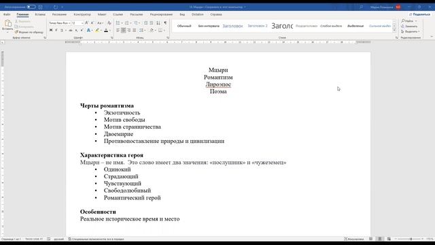The width and height of the screenshot is (435, 245).
Task: Sort the selected paragraphs
Action: coord(158,23)
